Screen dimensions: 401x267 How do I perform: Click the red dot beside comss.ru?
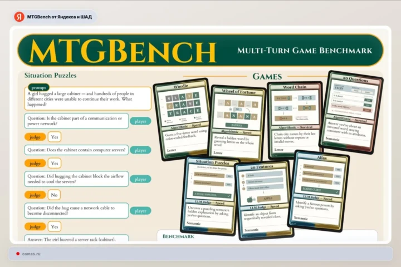[18, 254]
